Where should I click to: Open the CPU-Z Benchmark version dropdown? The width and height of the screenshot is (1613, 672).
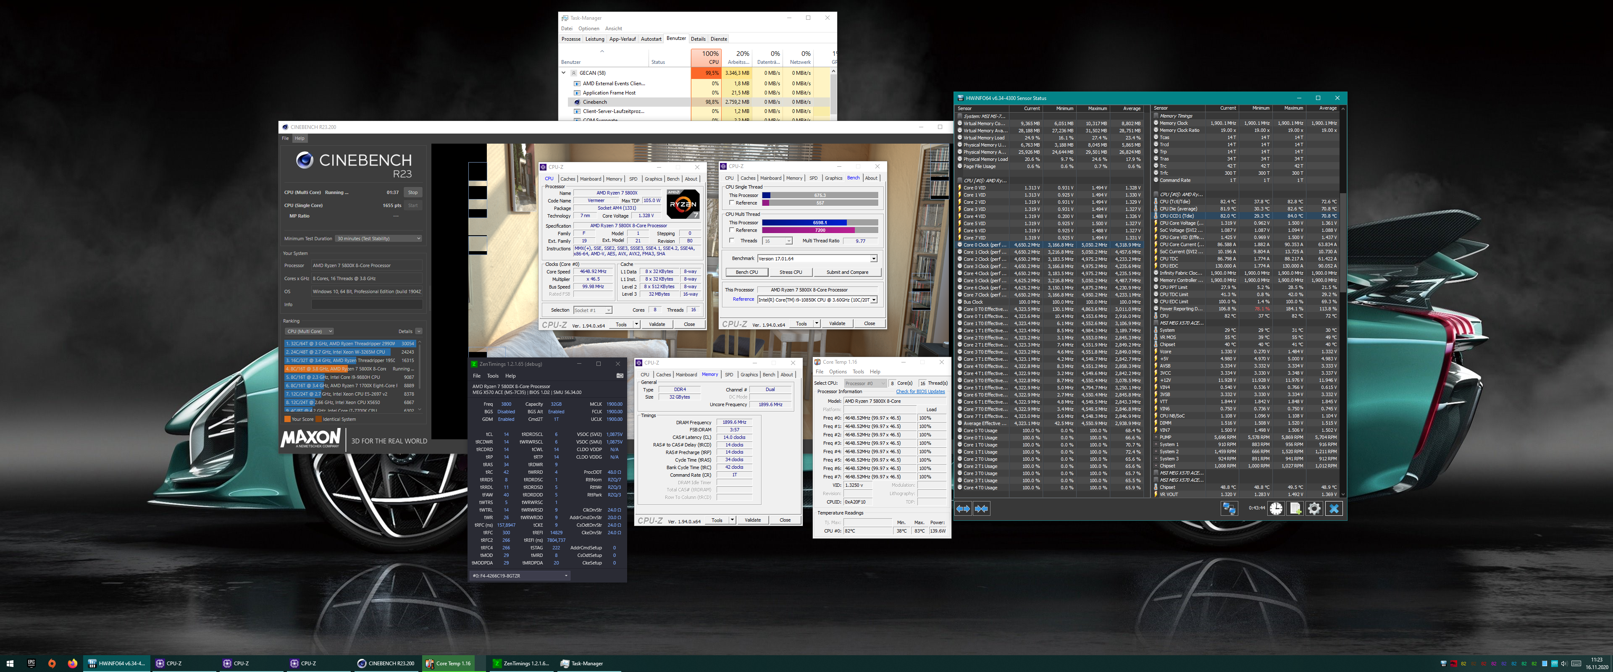[874, 259]
